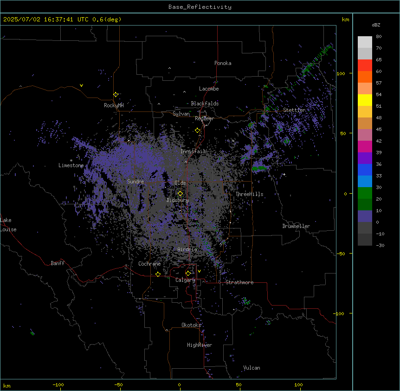Click the dBZ legend heading
This screenshot has width=400, height=391.
click(x=376, y=25)
